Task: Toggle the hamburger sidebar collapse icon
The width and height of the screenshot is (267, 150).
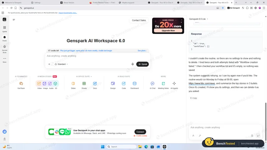Action: point(14,20)
